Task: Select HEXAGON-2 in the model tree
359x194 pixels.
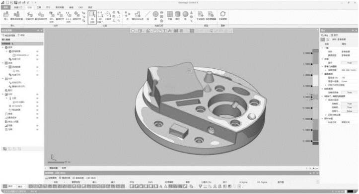Action: click(22, 55)
